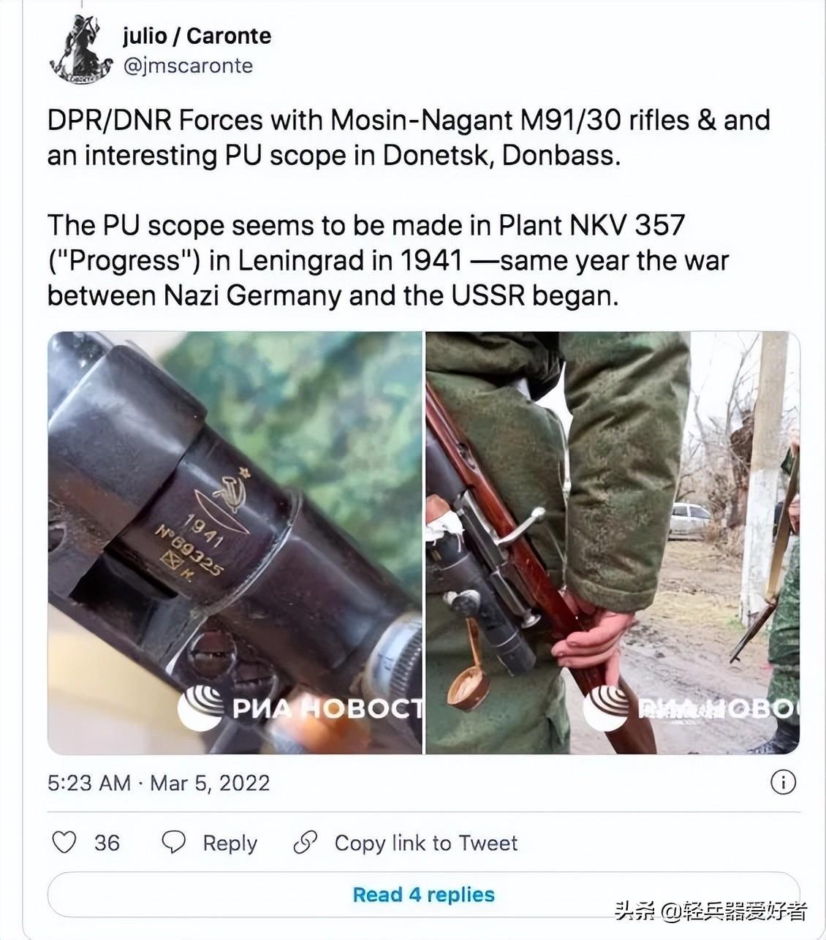Click the like count 36

pos(107,843)
